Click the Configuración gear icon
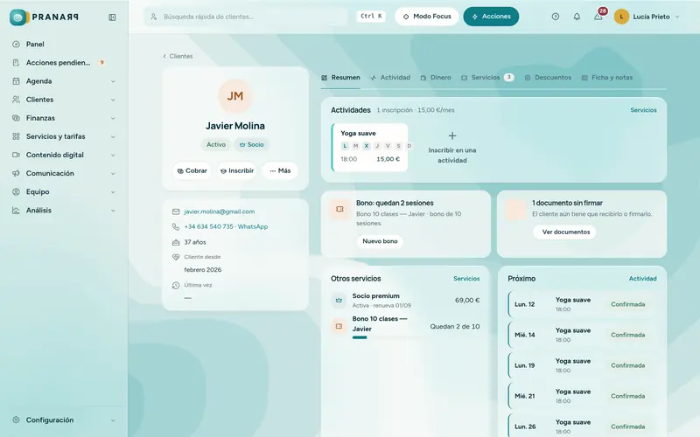Screen dimensions: 700x437 point(16,420)
